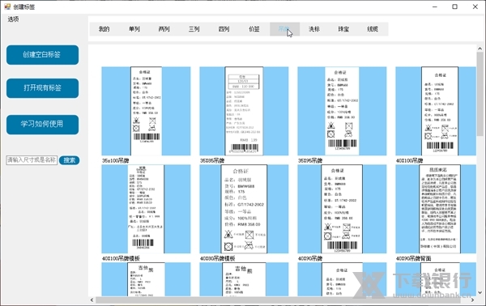Select the 35X95吊牌 template thumbnail
The height and width of the screenshot is (306, 486).
(x=342, y=111)
